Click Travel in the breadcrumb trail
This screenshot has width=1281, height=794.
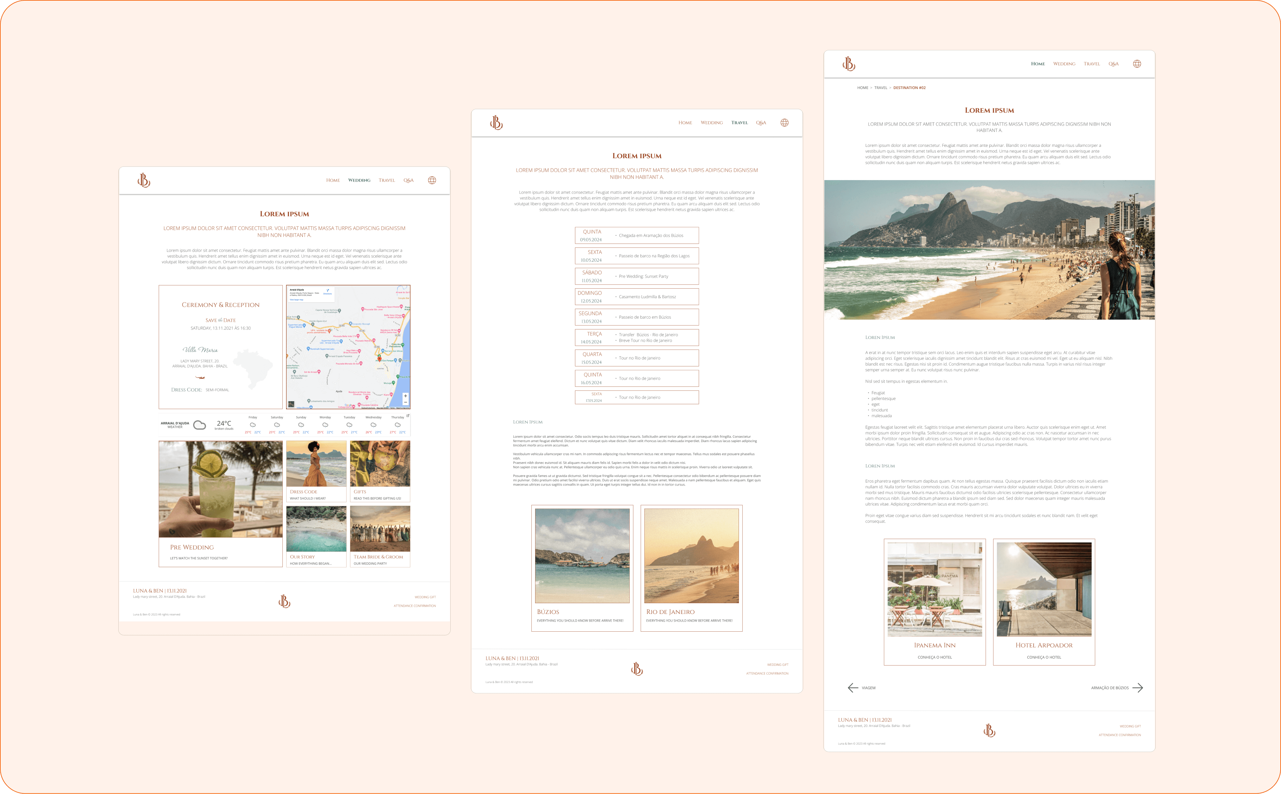tap(880, 88)
